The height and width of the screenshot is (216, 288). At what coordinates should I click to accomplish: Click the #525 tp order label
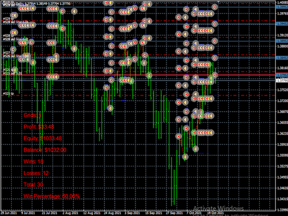tap(8, 94)
